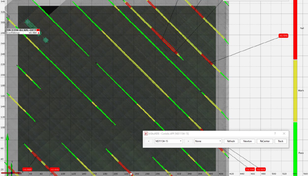The image size is (308, 176).
Task: Click the red swatch next to NS11134-04-SPL-1077
Action: tap(38, 30)
